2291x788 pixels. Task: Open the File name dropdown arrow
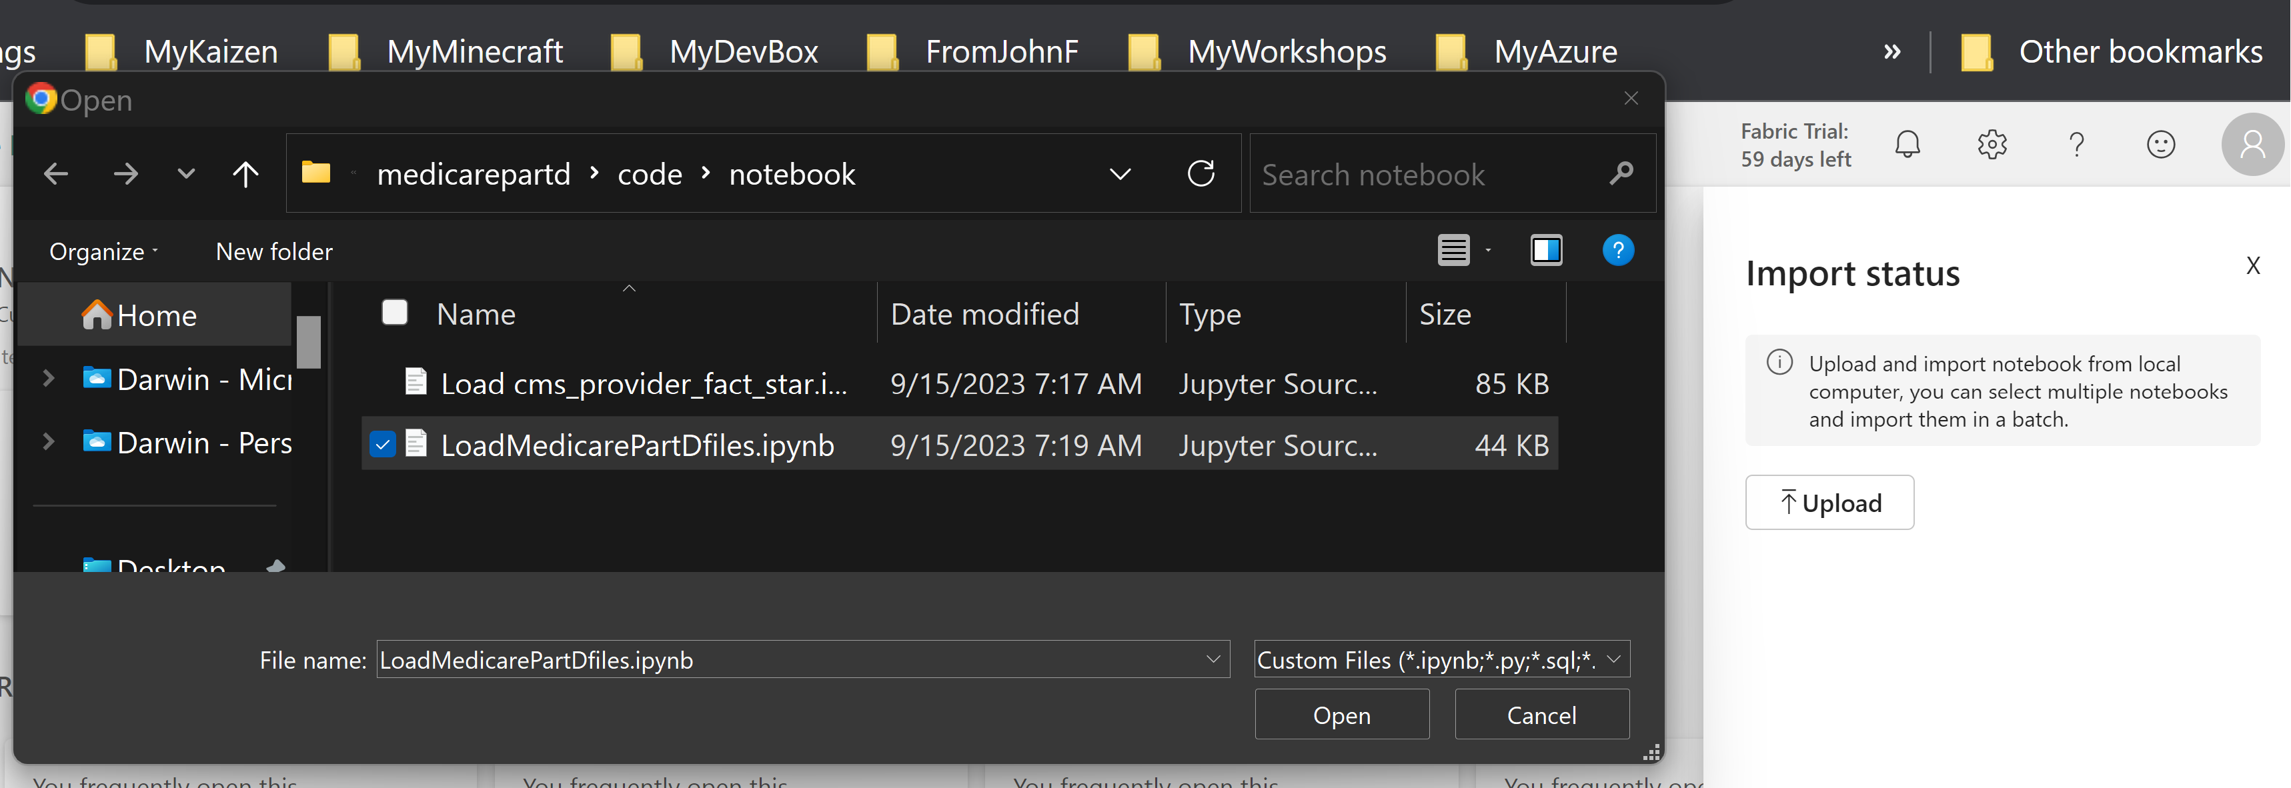click(1213, 659)
